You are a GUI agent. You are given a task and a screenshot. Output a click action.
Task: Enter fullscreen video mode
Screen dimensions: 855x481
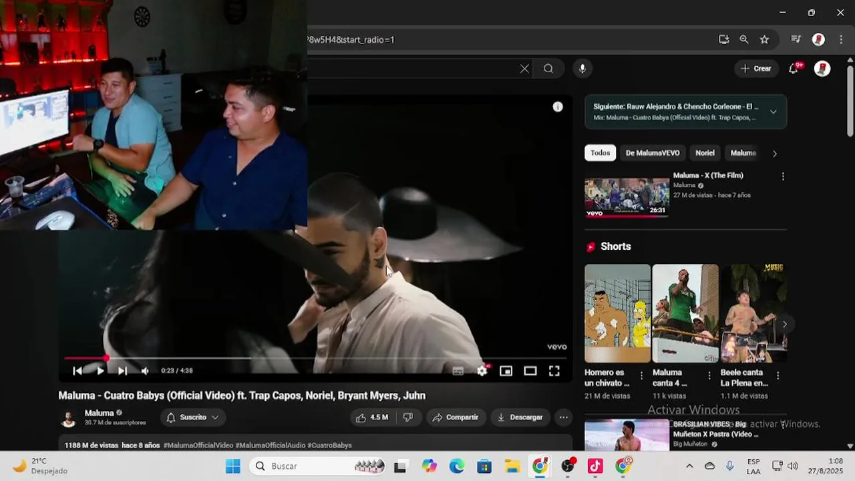(554, 371)
